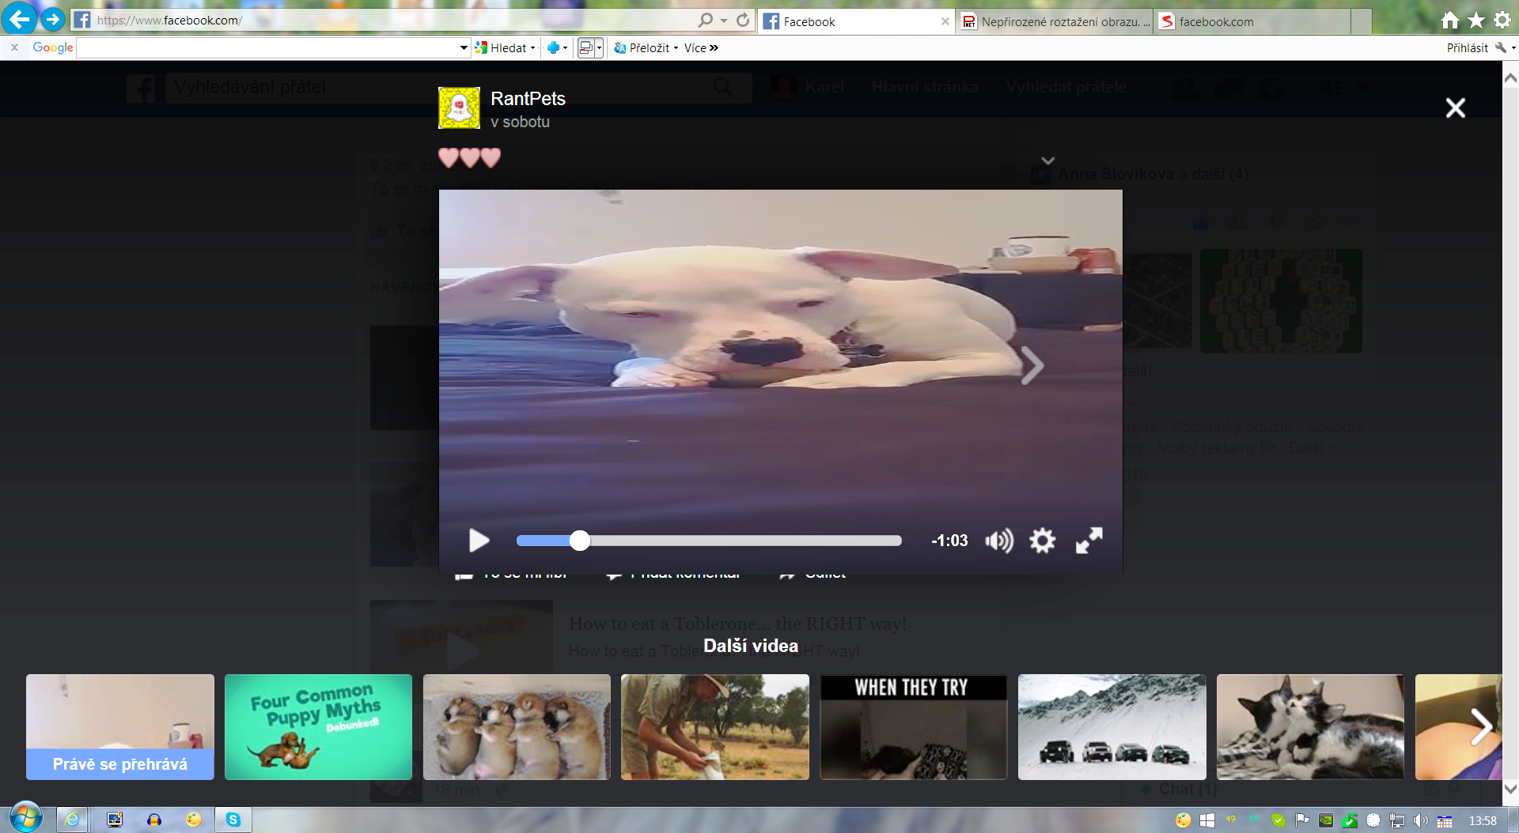Open the SUVs in snow video thumbnail
Screen dimensions: 1519x833
(1112, 727)
